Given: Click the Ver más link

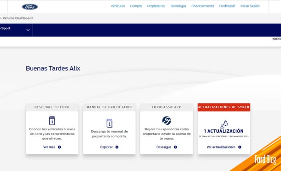Looking at the screenshot, I should (x=49, y=147).
